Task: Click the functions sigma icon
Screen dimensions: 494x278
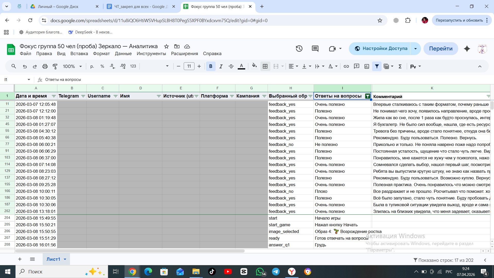Action: point(400,66)
